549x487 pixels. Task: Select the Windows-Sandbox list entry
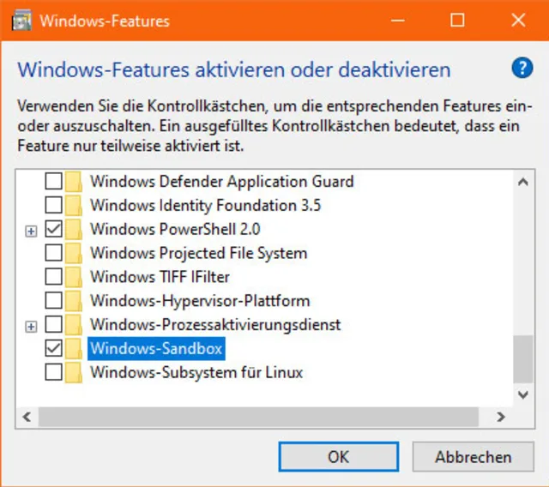point(155,349)
